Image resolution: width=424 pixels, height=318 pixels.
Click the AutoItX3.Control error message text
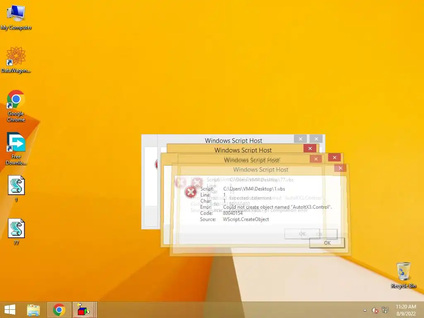[277, 207]
